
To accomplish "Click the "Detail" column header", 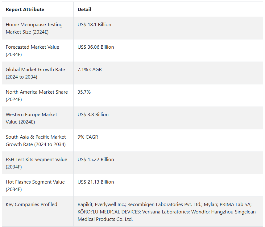I will [x=84, y=10].
